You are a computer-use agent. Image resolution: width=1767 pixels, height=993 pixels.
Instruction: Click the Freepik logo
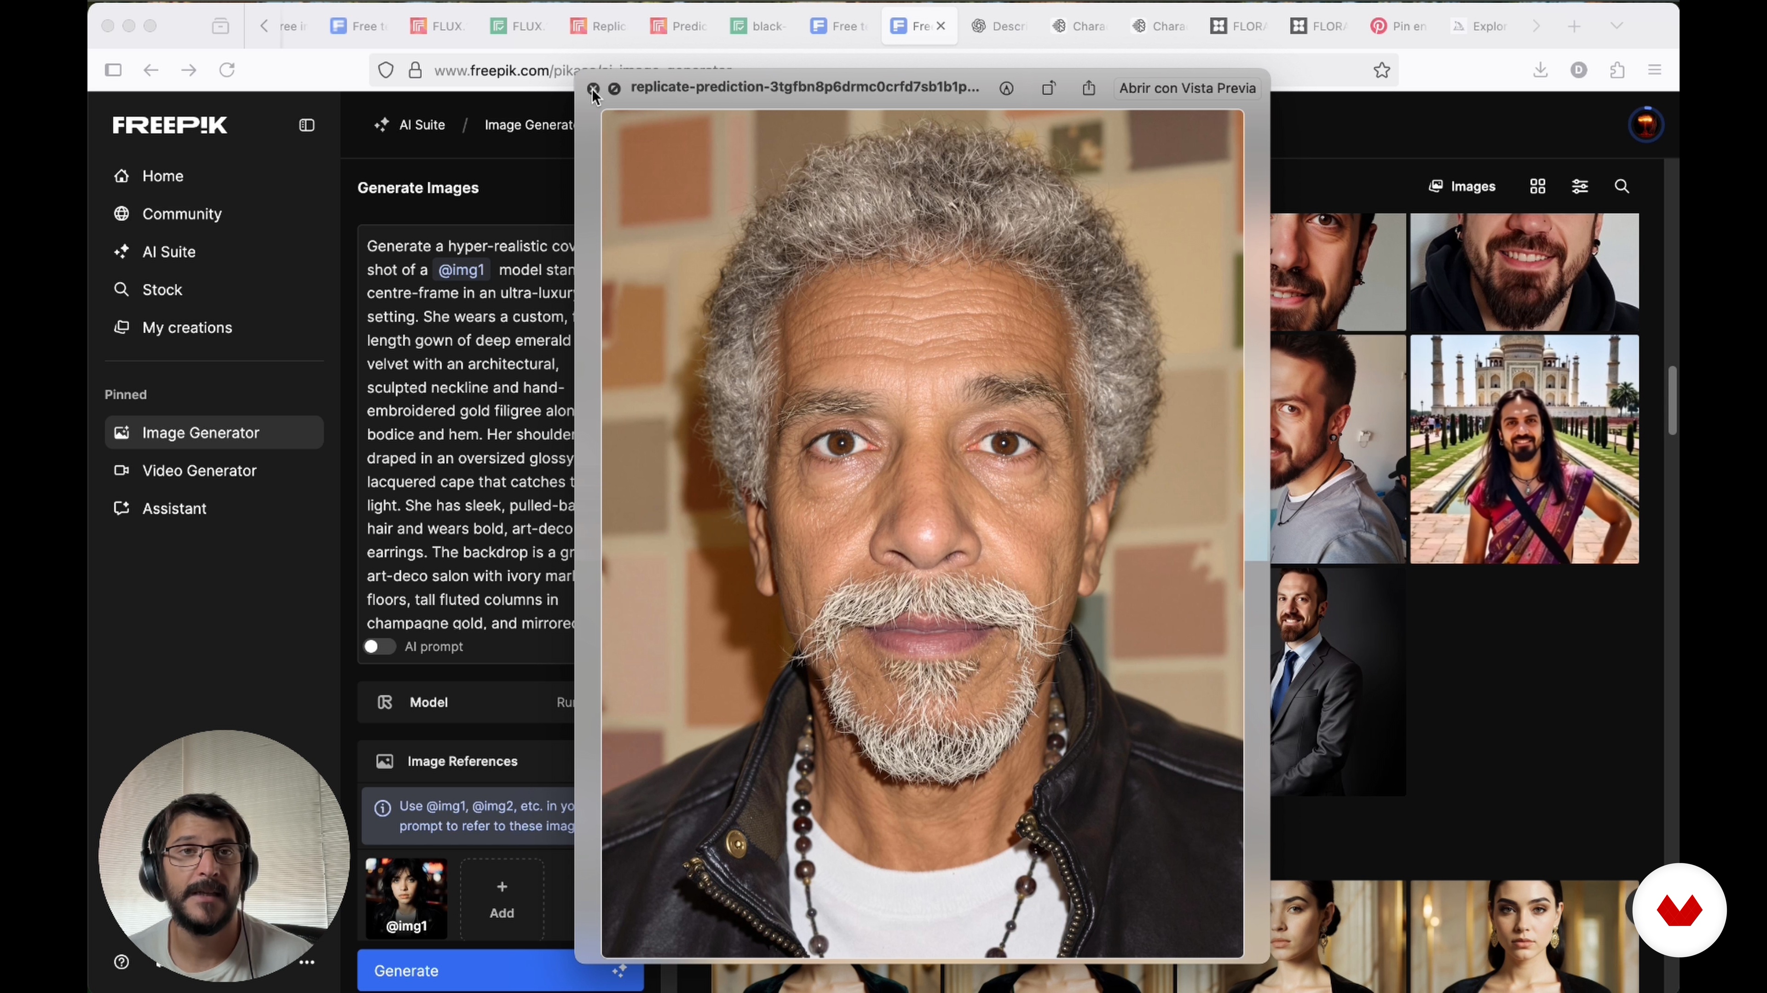pos(169,126)
